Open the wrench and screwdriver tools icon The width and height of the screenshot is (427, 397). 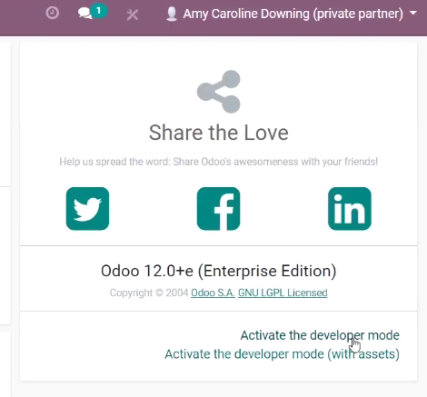[x=133, y=15]
